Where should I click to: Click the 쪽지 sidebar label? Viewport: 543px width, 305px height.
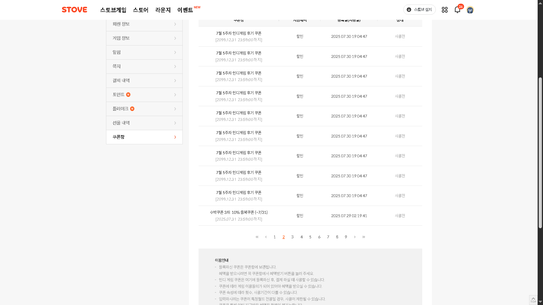click(x=117, y=66)
